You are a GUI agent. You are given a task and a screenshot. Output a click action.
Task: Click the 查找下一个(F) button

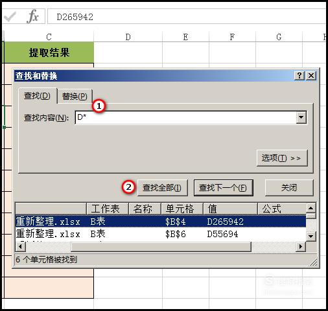223,188
